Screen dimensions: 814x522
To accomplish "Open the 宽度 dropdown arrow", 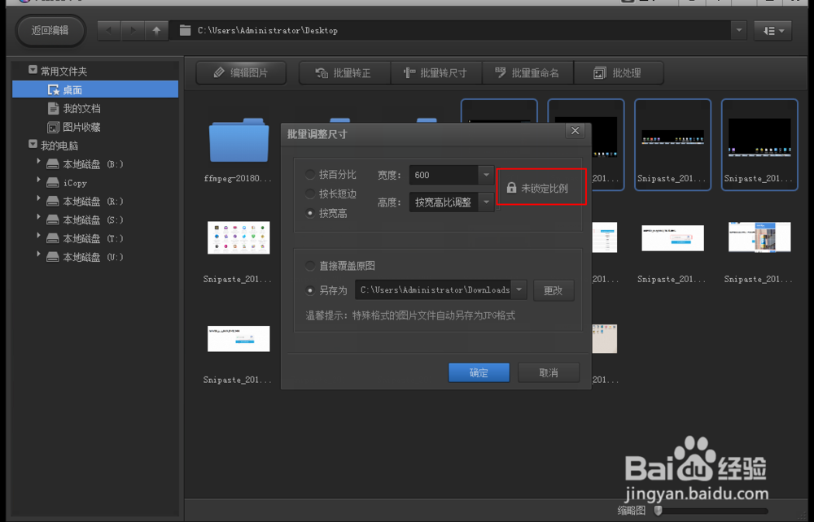I will click(486, 175).
